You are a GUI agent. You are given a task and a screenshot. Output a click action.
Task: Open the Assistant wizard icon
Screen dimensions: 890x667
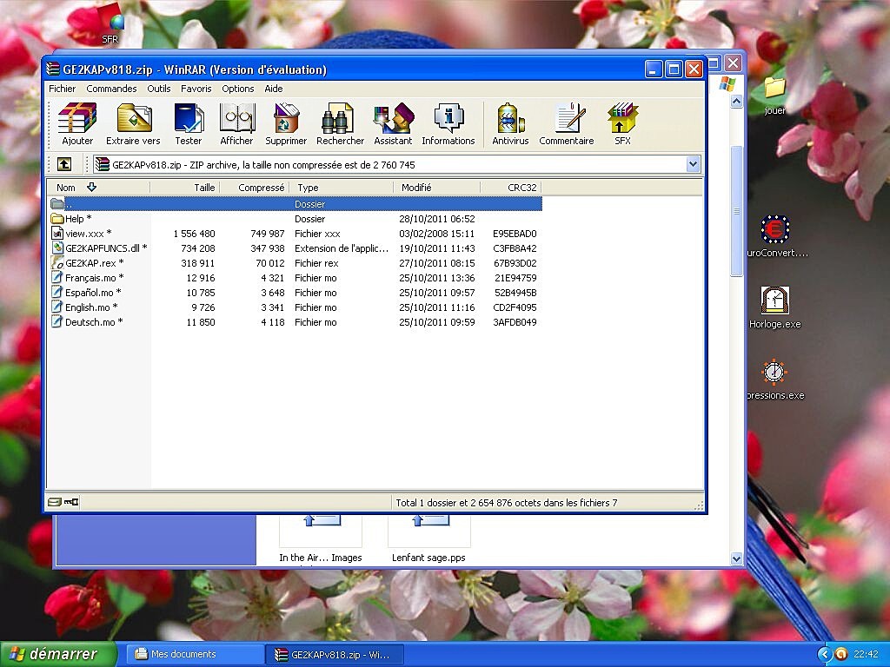393,118
